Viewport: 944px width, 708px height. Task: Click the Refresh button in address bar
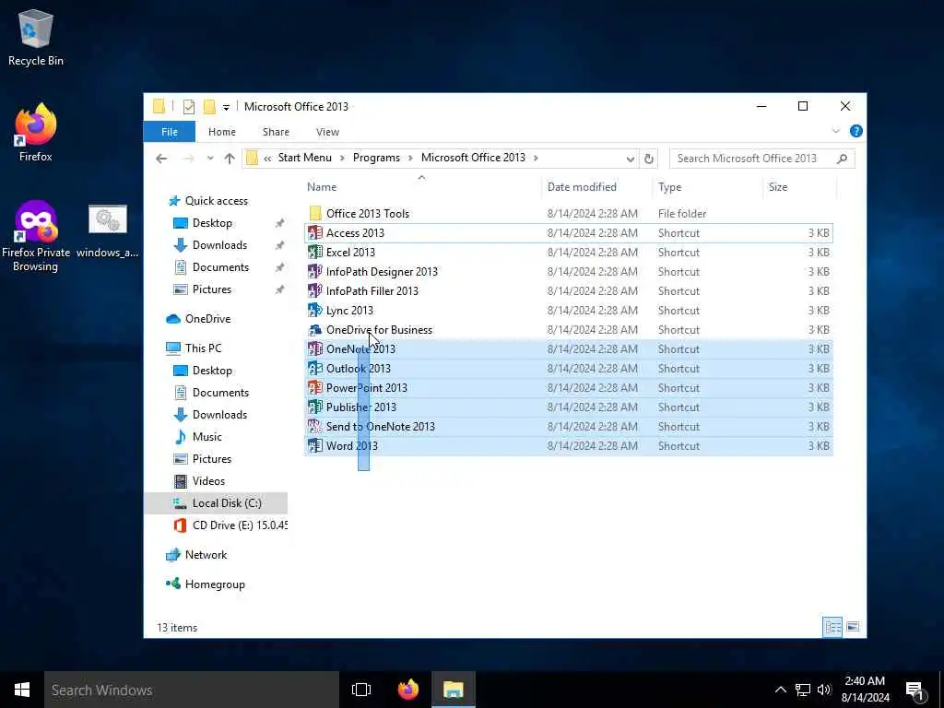[648, 159]
